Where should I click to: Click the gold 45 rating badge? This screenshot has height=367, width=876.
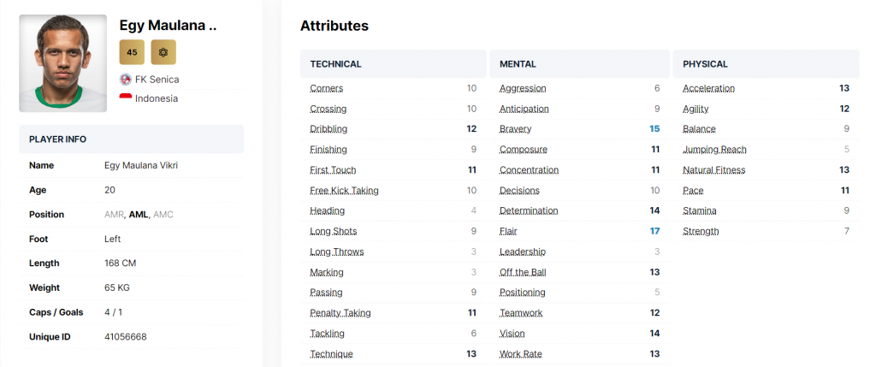[132, 52]
